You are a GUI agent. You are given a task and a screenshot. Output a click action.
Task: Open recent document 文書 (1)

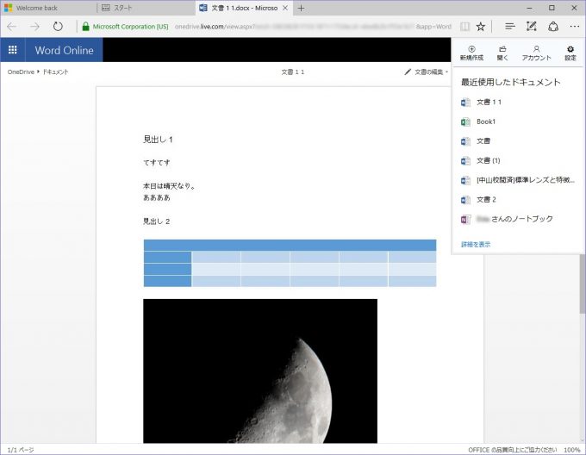tap(518, 160)
